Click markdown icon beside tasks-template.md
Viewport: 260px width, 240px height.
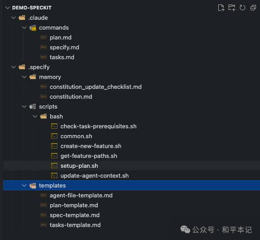coord(43,225)
